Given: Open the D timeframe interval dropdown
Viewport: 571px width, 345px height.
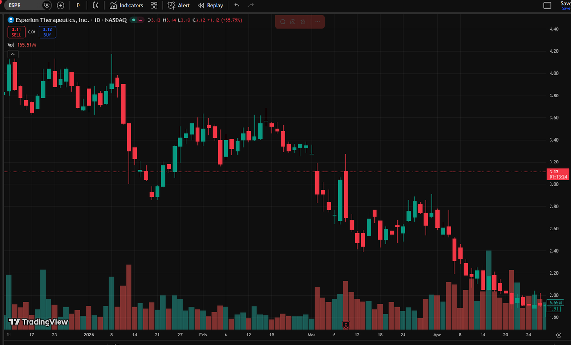Looking at the screenshot, I should 78,5.
